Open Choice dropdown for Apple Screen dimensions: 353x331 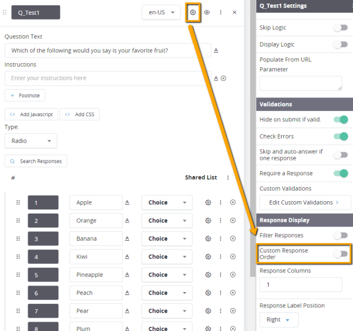click(x=167, y=202)
